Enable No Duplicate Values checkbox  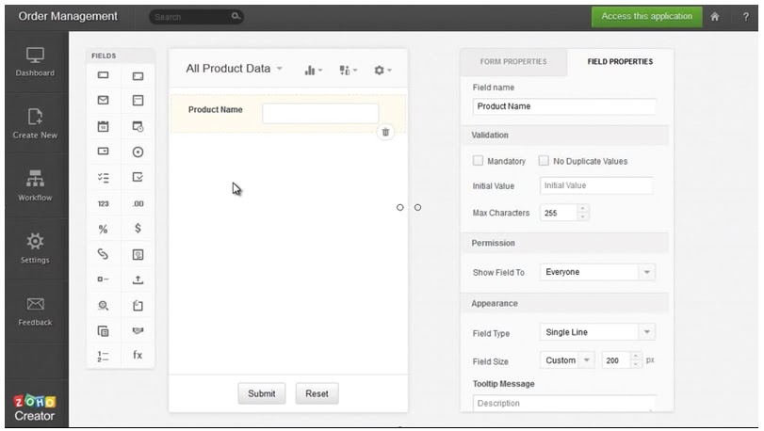coord(544,161)
